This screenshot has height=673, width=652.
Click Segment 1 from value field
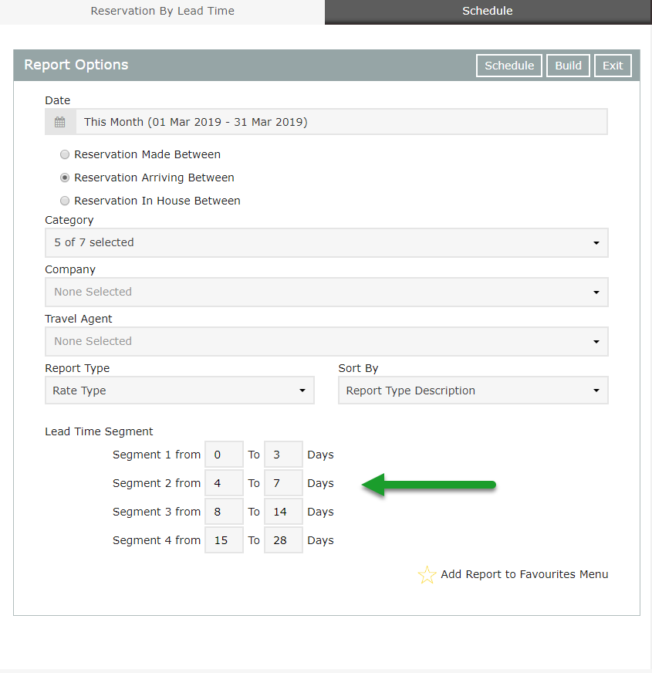click(224, 455)
